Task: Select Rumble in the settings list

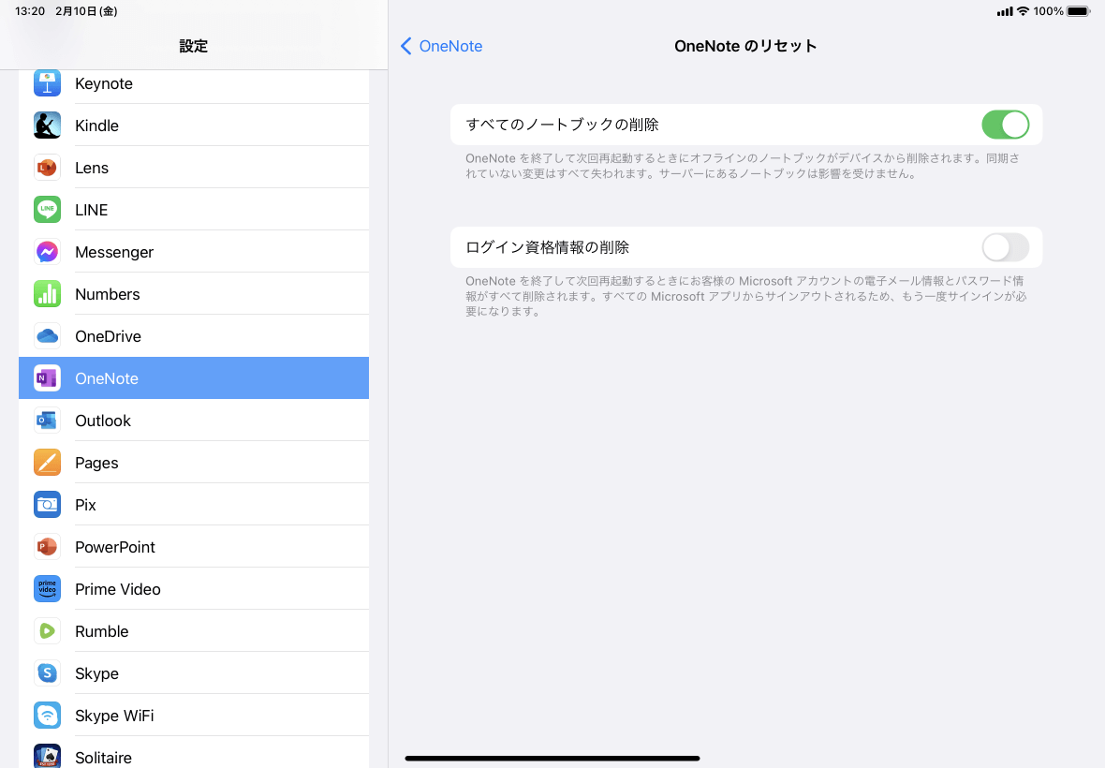Action: 194,631
